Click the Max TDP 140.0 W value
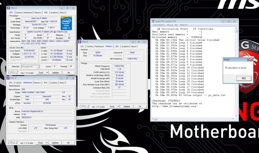 tap(54, 21)
